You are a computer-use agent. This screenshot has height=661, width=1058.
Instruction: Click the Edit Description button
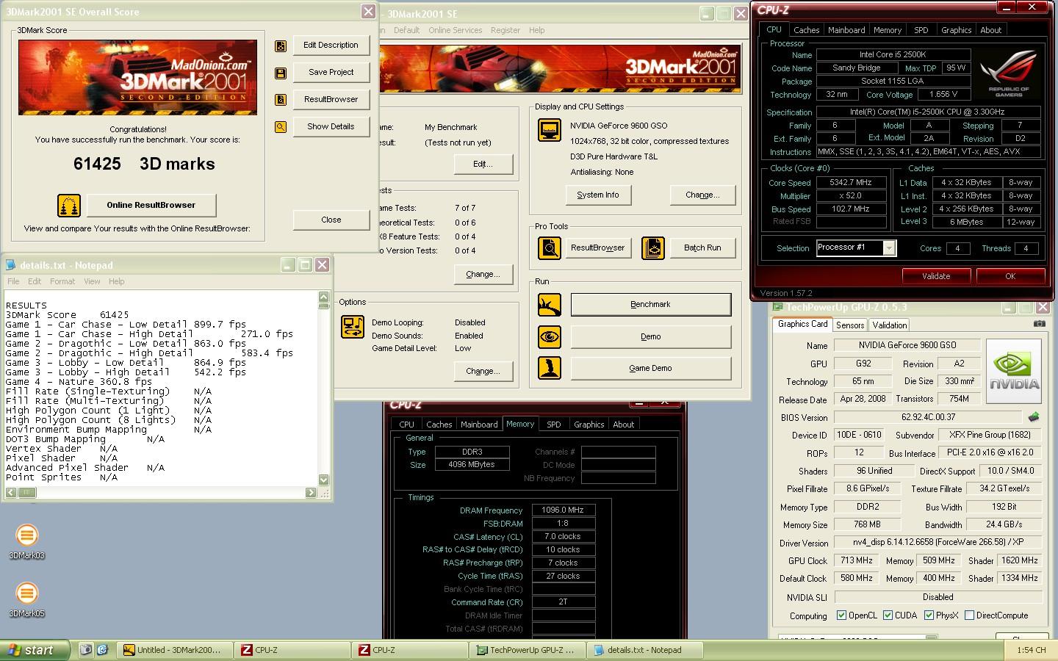point(331,46)
